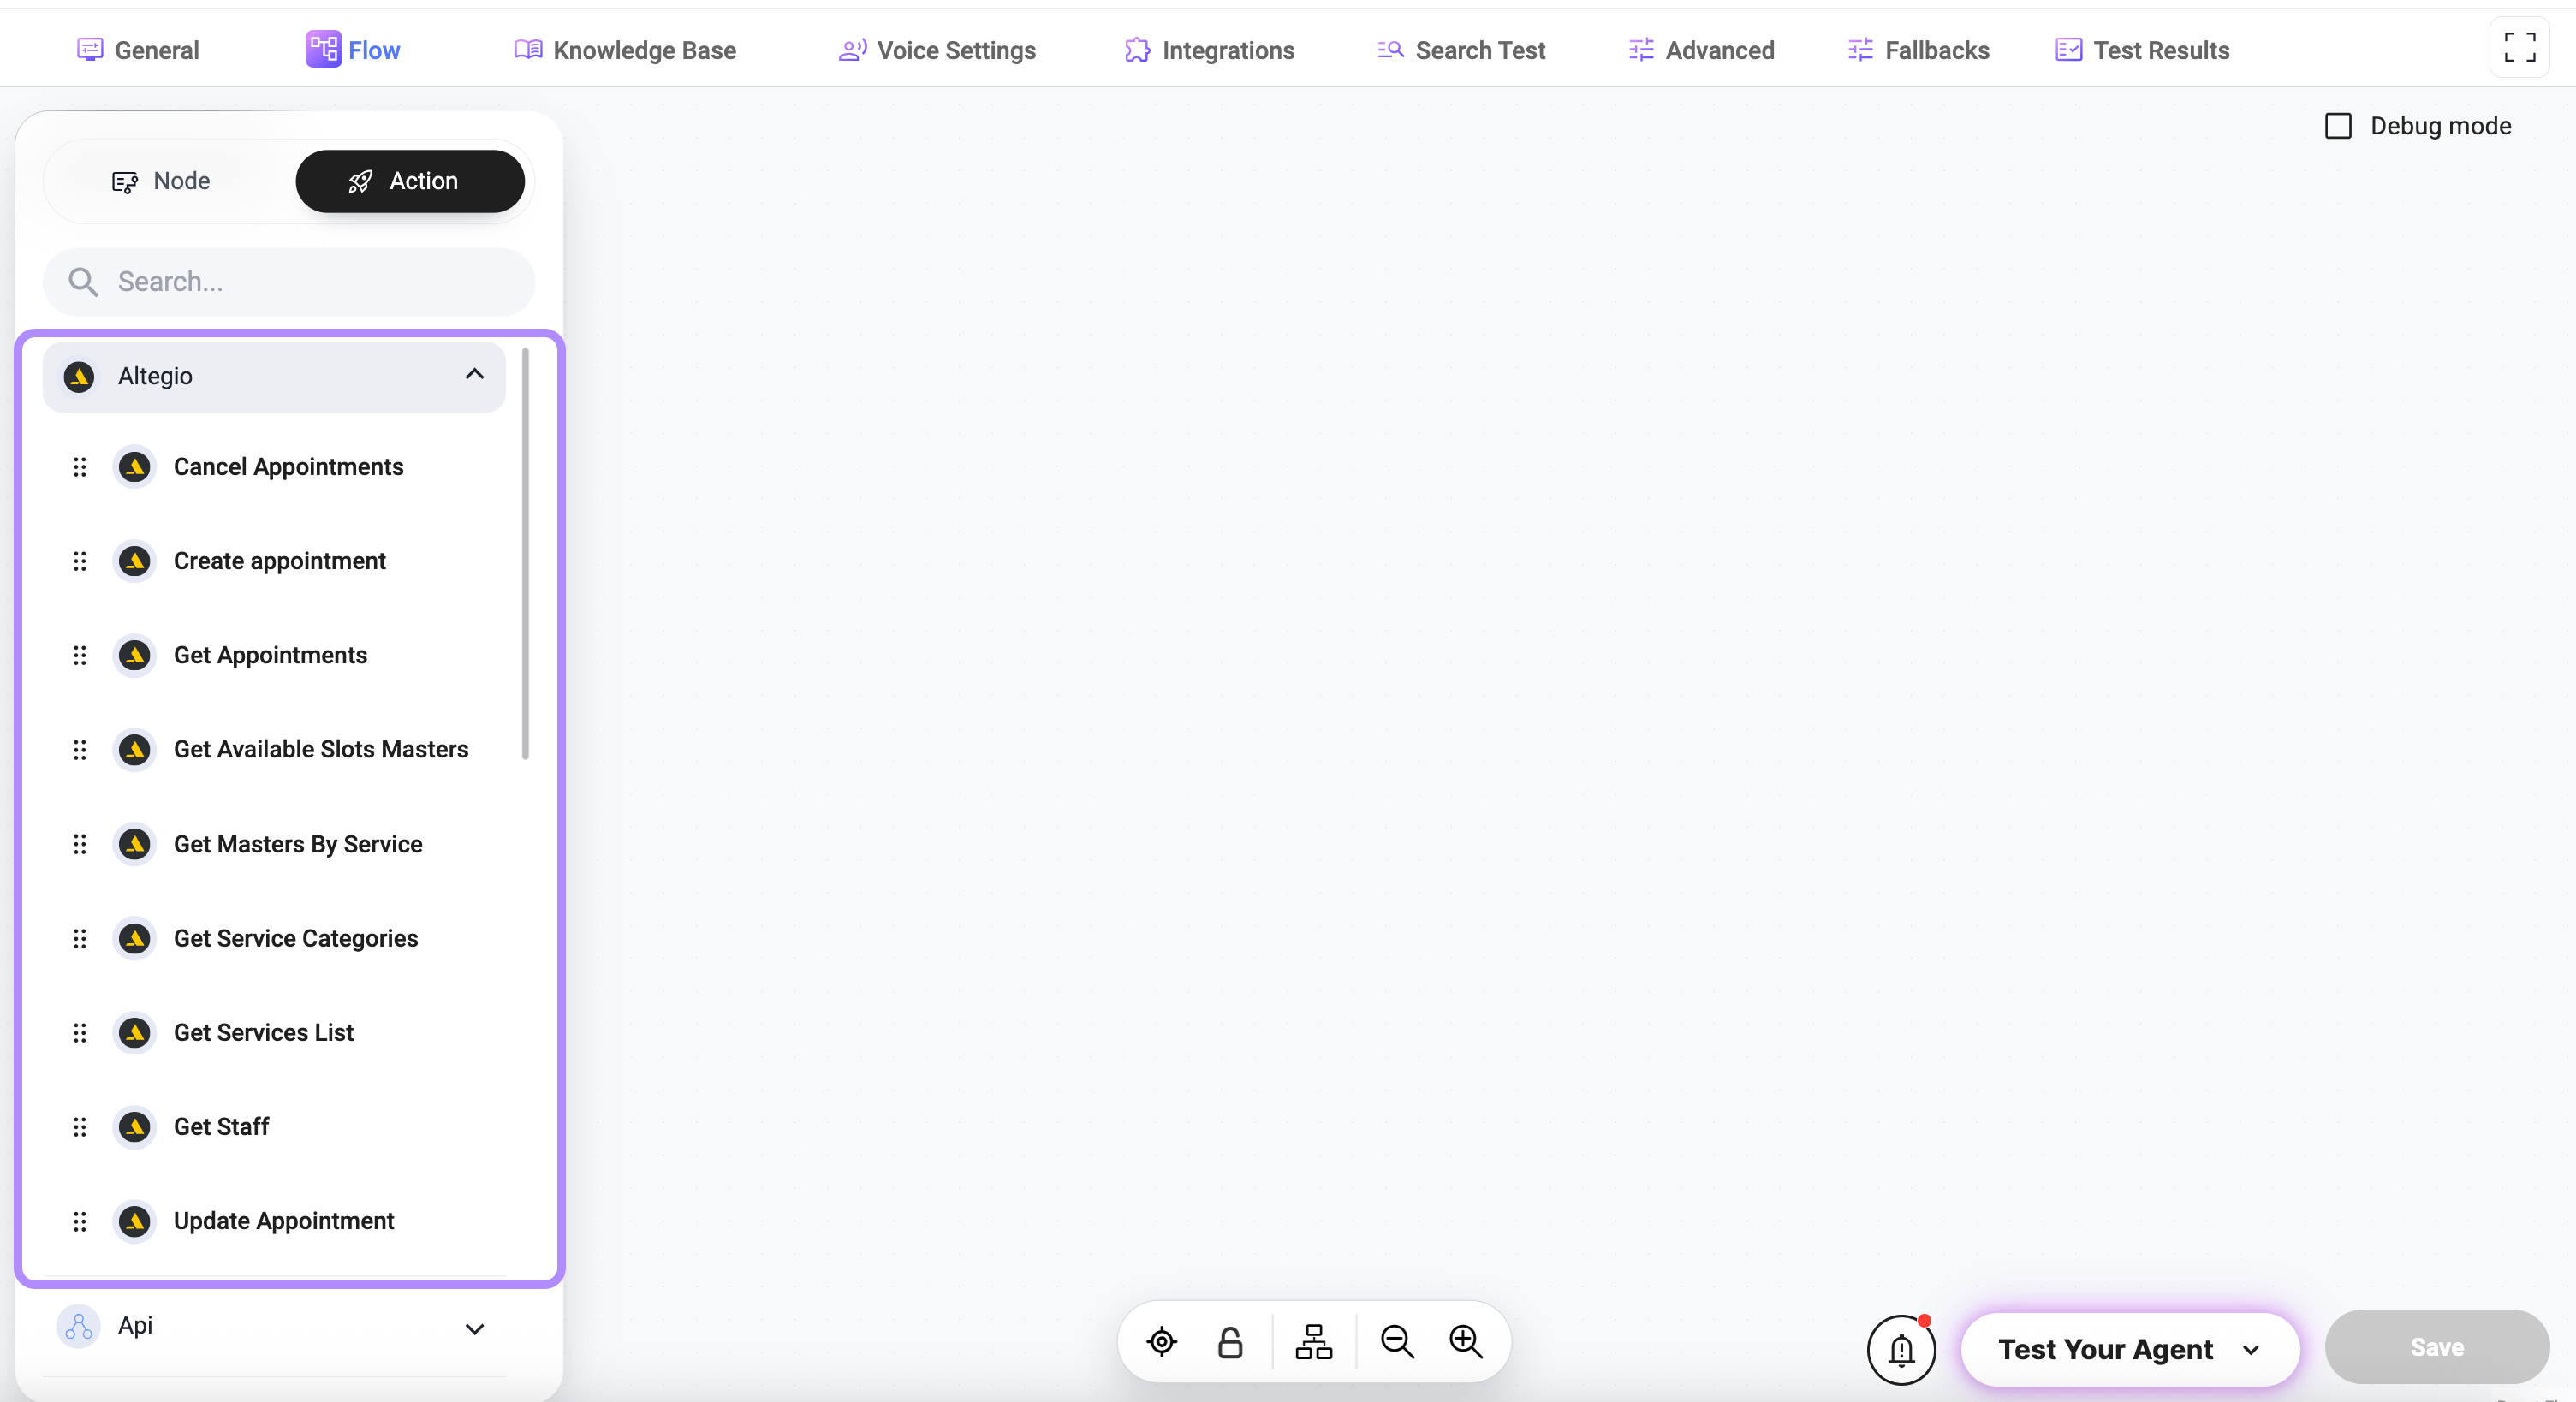The image size is (2576, 1402).
Task: Click Altegio icon next to Cancel Appointments
Action: point(134,467)
